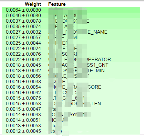The width and height of the screenshot is (144, 137).
Task: Select weight value 0.0014 ± 0.0043
Action: point(24,115)
